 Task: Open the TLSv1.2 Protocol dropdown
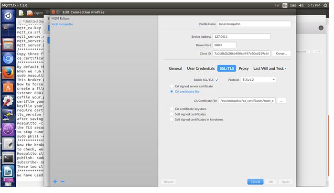click(258, 80)
